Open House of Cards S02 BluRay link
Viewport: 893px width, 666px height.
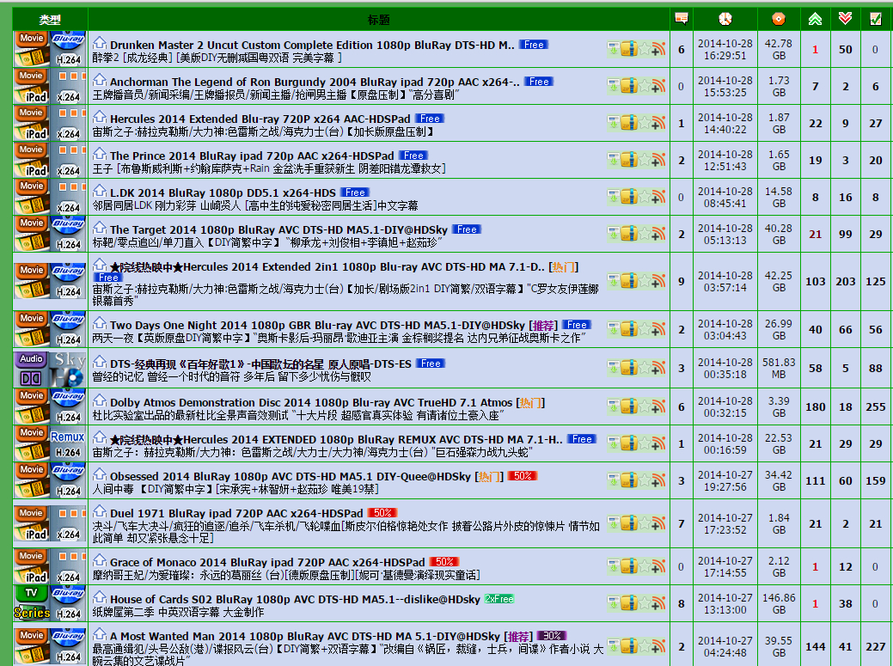295,600
